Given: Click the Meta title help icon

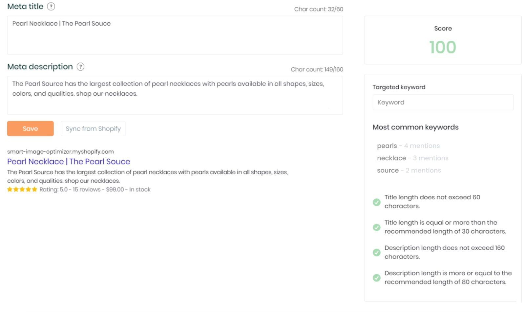Looking at the screenshot, I should coord(51,6).
